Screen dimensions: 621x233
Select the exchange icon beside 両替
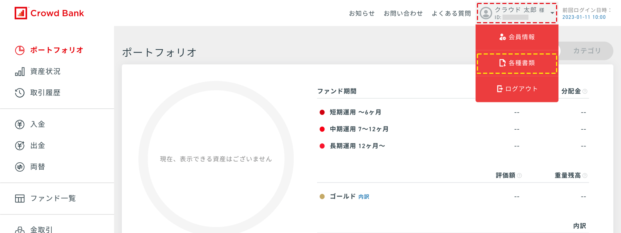pos(19,166)
